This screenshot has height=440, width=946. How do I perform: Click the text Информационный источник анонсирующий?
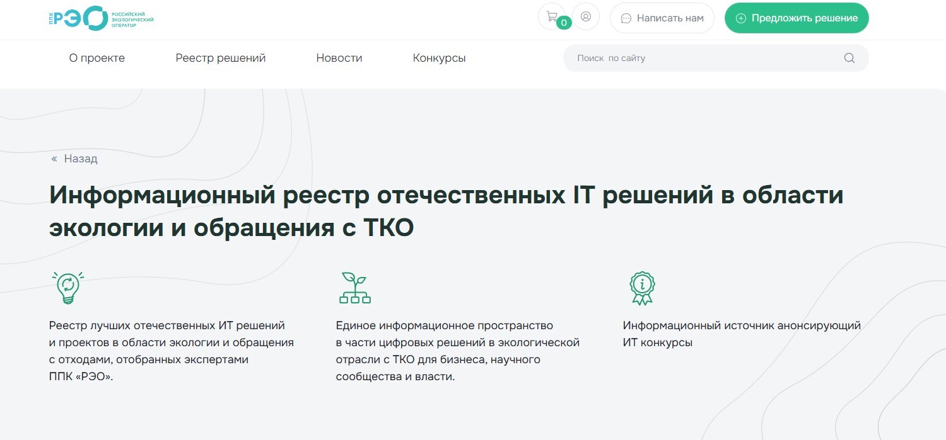point(742,325)
